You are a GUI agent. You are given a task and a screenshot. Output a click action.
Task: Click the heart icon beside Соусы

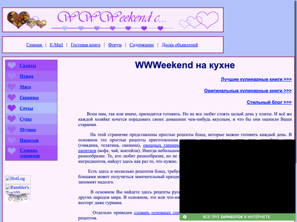coord(12,108)
